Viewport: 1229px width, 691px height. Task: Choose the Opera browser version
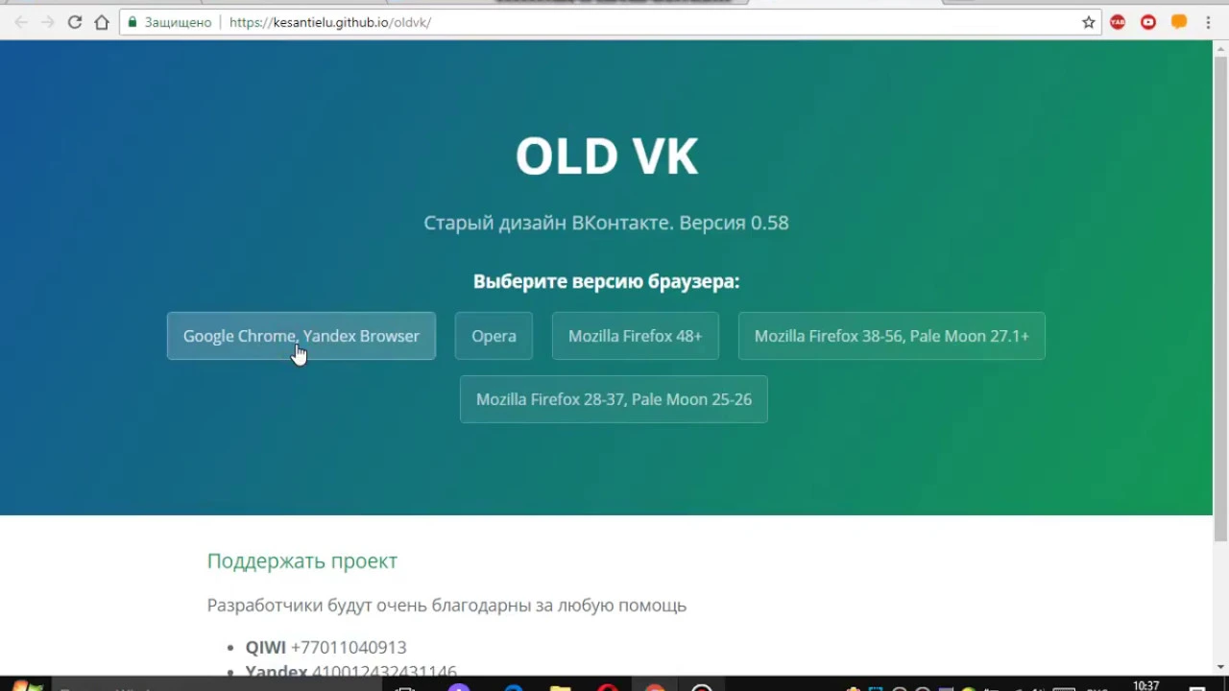click(494, 336)
